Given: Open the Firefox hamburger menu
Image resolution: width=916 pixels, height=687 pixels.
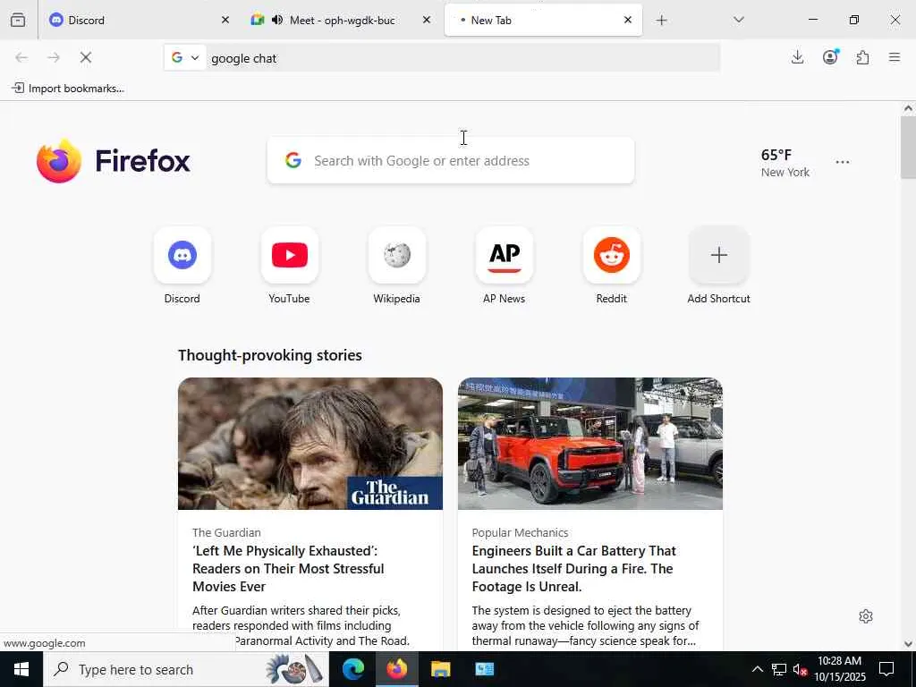Looking at the screenshot, I should pos(895,57).
